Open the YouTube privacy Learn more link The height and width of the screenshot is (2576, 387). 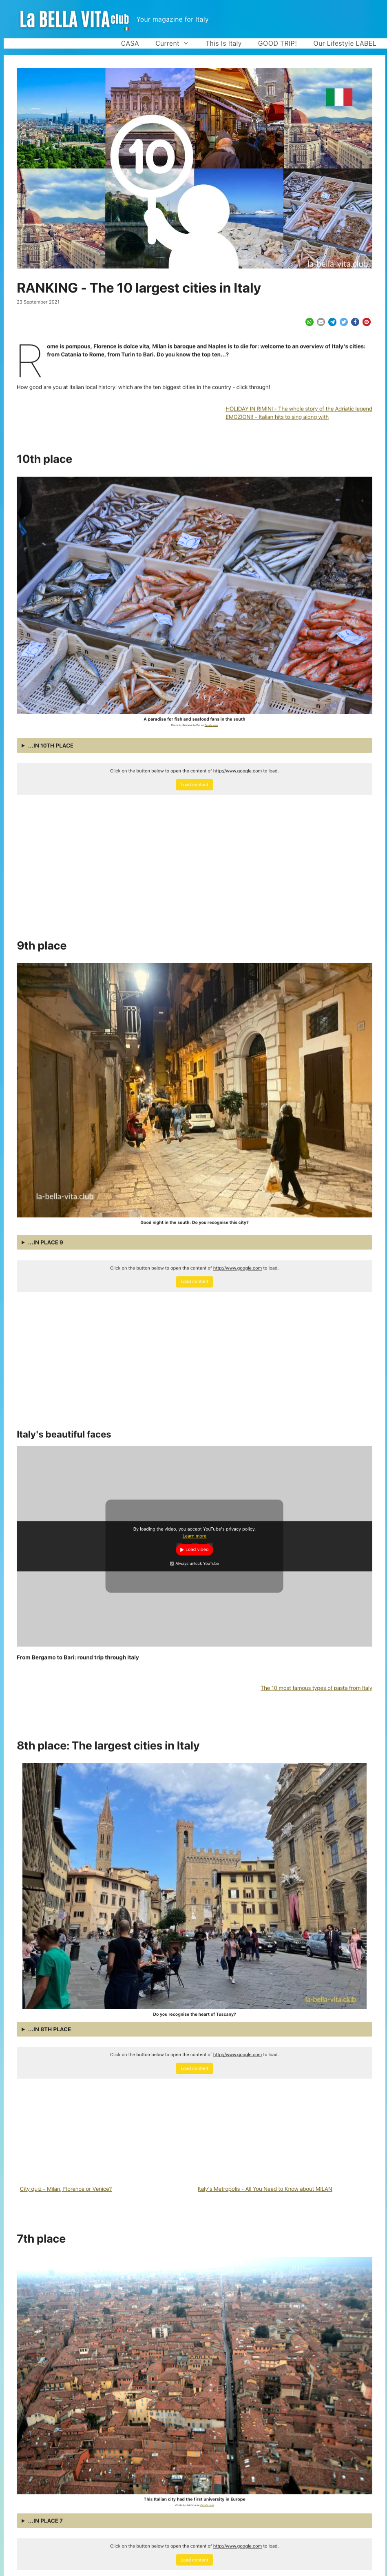click(194, 1536)
